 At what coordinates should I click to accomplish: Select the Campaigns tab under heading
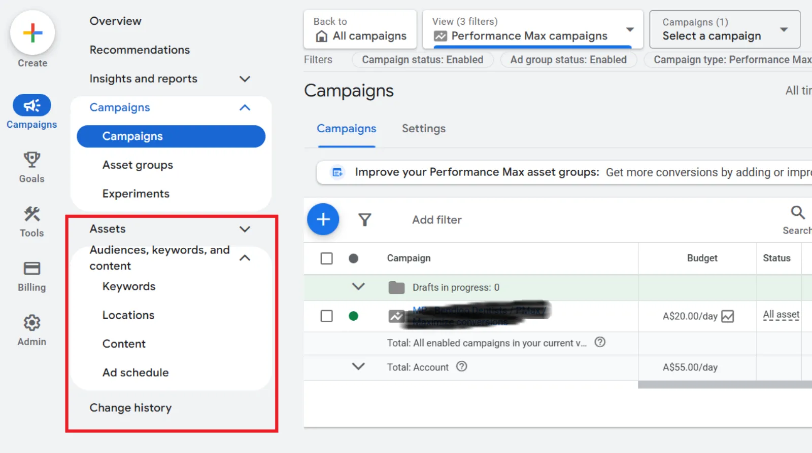(x=347, y=129)
